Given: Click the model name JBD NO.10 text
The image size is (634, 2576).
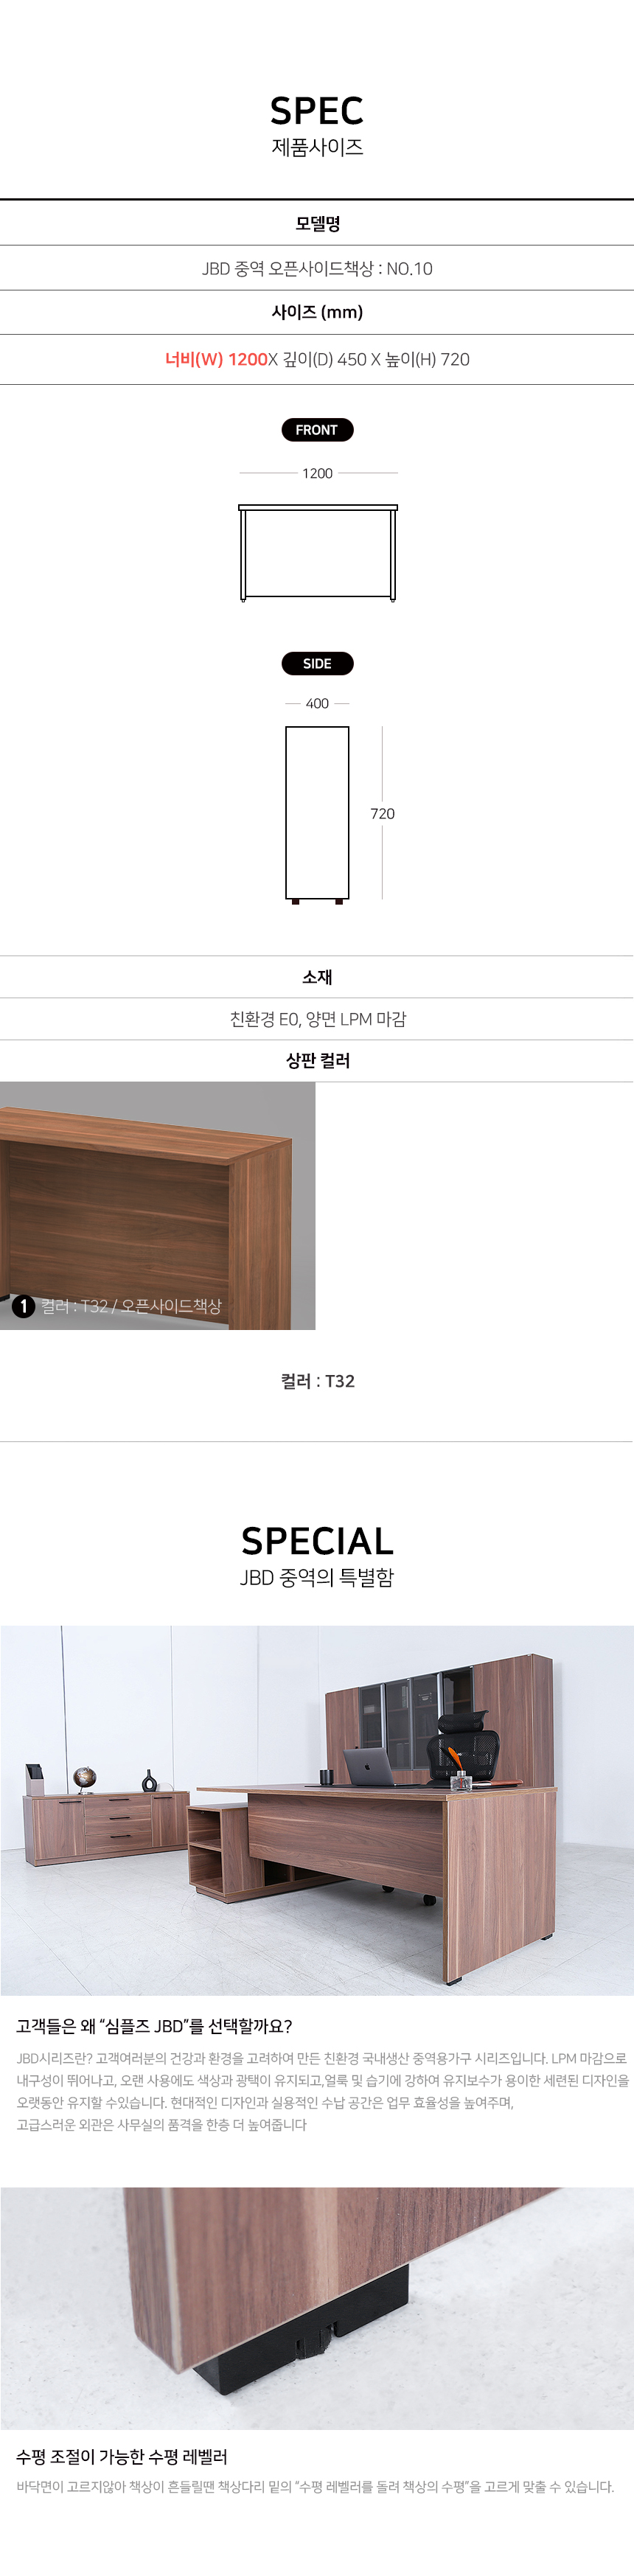Looking at the screenshot, I should pos(317,268).
